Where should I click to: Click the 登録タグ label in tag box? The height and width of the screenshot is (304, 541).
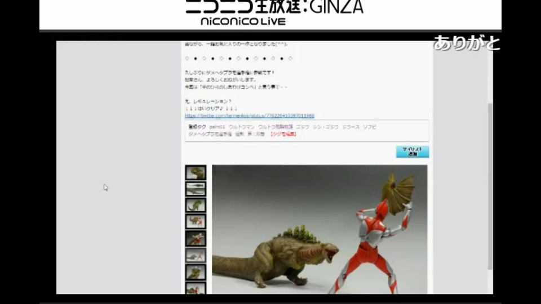tap(197, 127)
